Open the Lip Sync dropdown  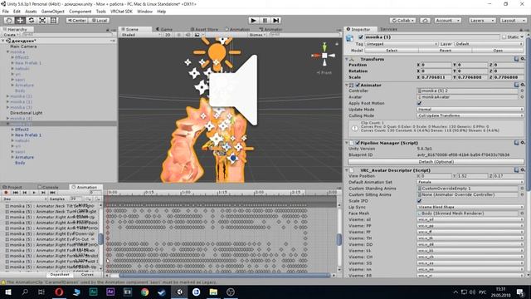470,207
